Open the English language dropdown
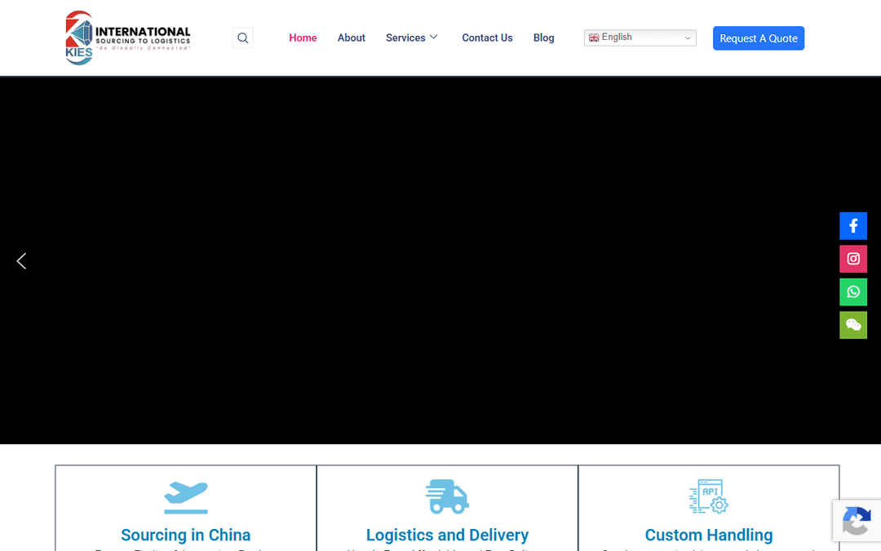 (x=640, y=38)
